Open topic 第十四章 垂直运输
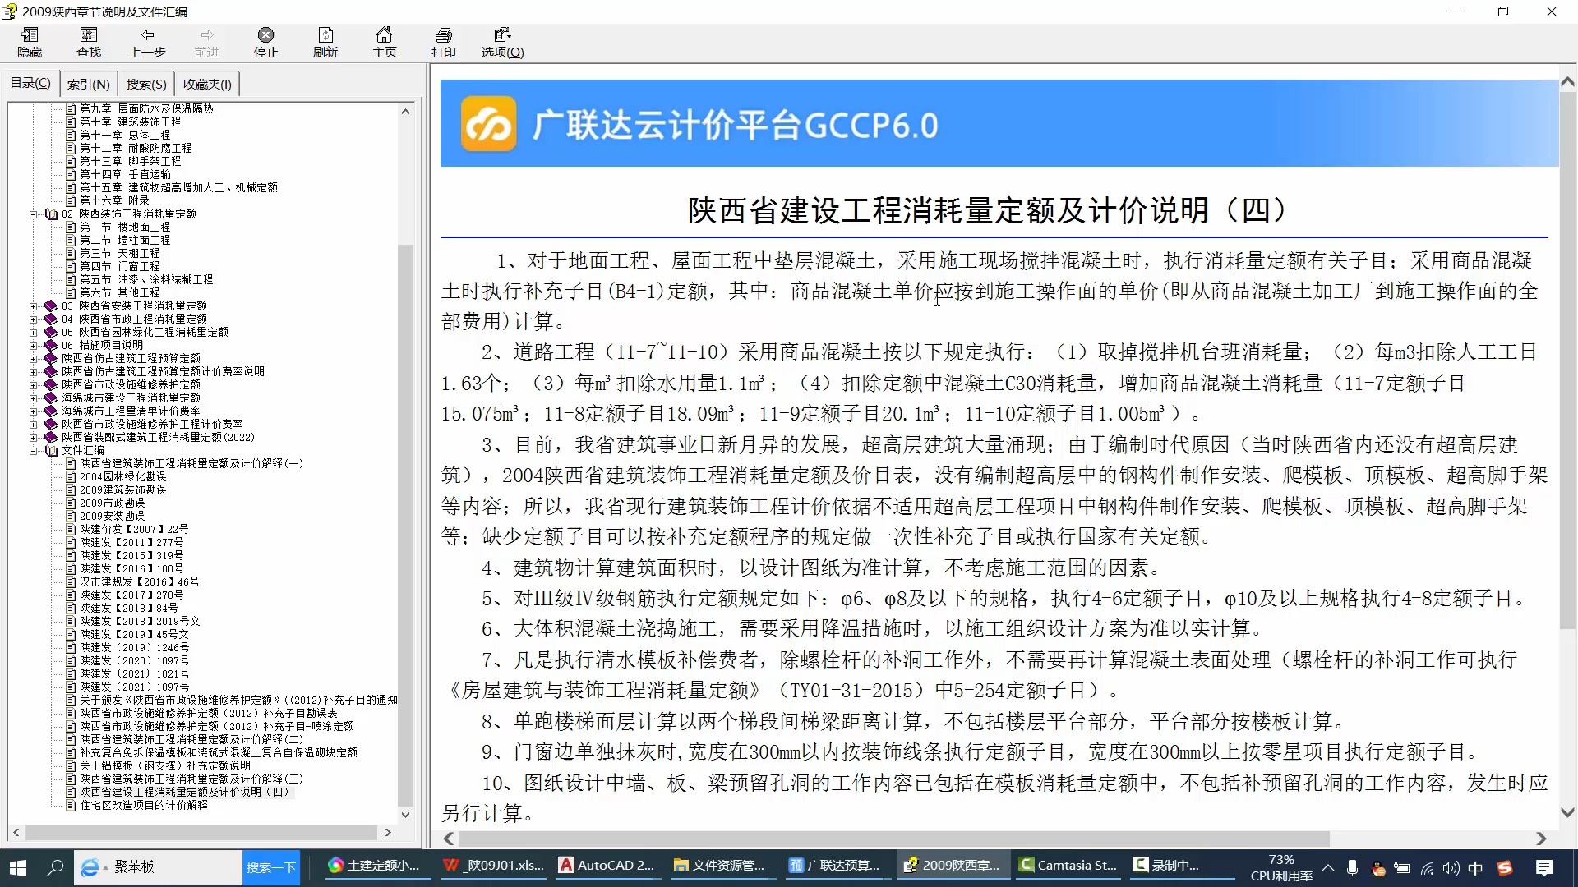The width and height of the screenshot is (1578, 887). point(125,174)
